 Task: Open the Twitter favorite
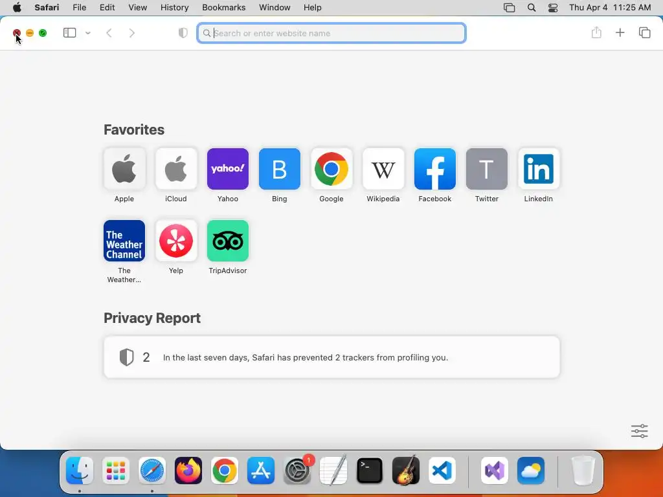click(x=487, y=169)
